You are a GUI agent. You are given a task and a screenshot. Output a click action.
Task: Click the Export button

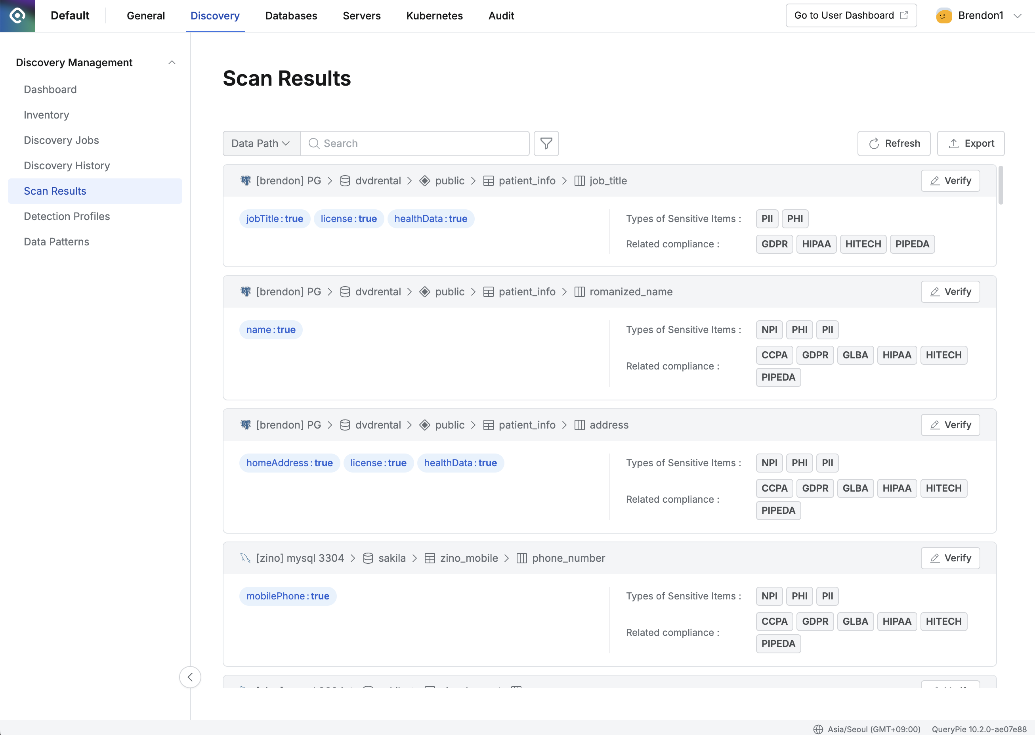970,144
